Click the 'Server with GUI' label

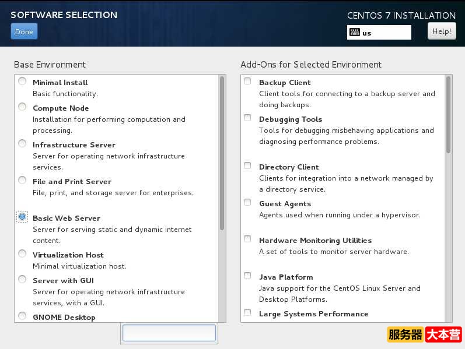[x=63, y=281]
